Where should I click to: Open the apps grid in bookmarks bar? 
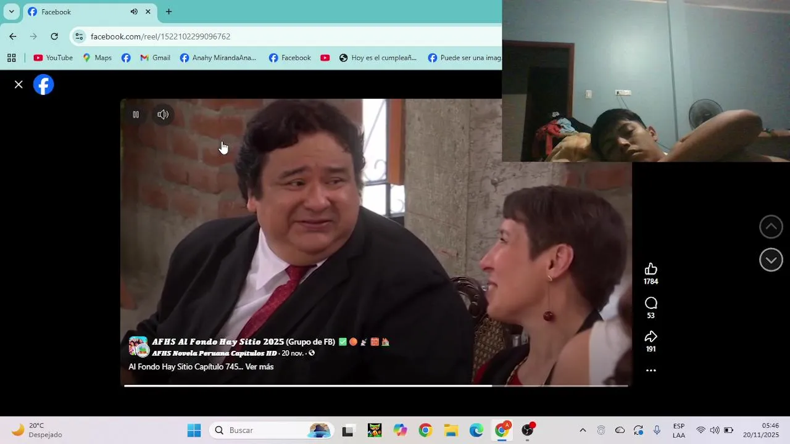[x=11, y=57]
